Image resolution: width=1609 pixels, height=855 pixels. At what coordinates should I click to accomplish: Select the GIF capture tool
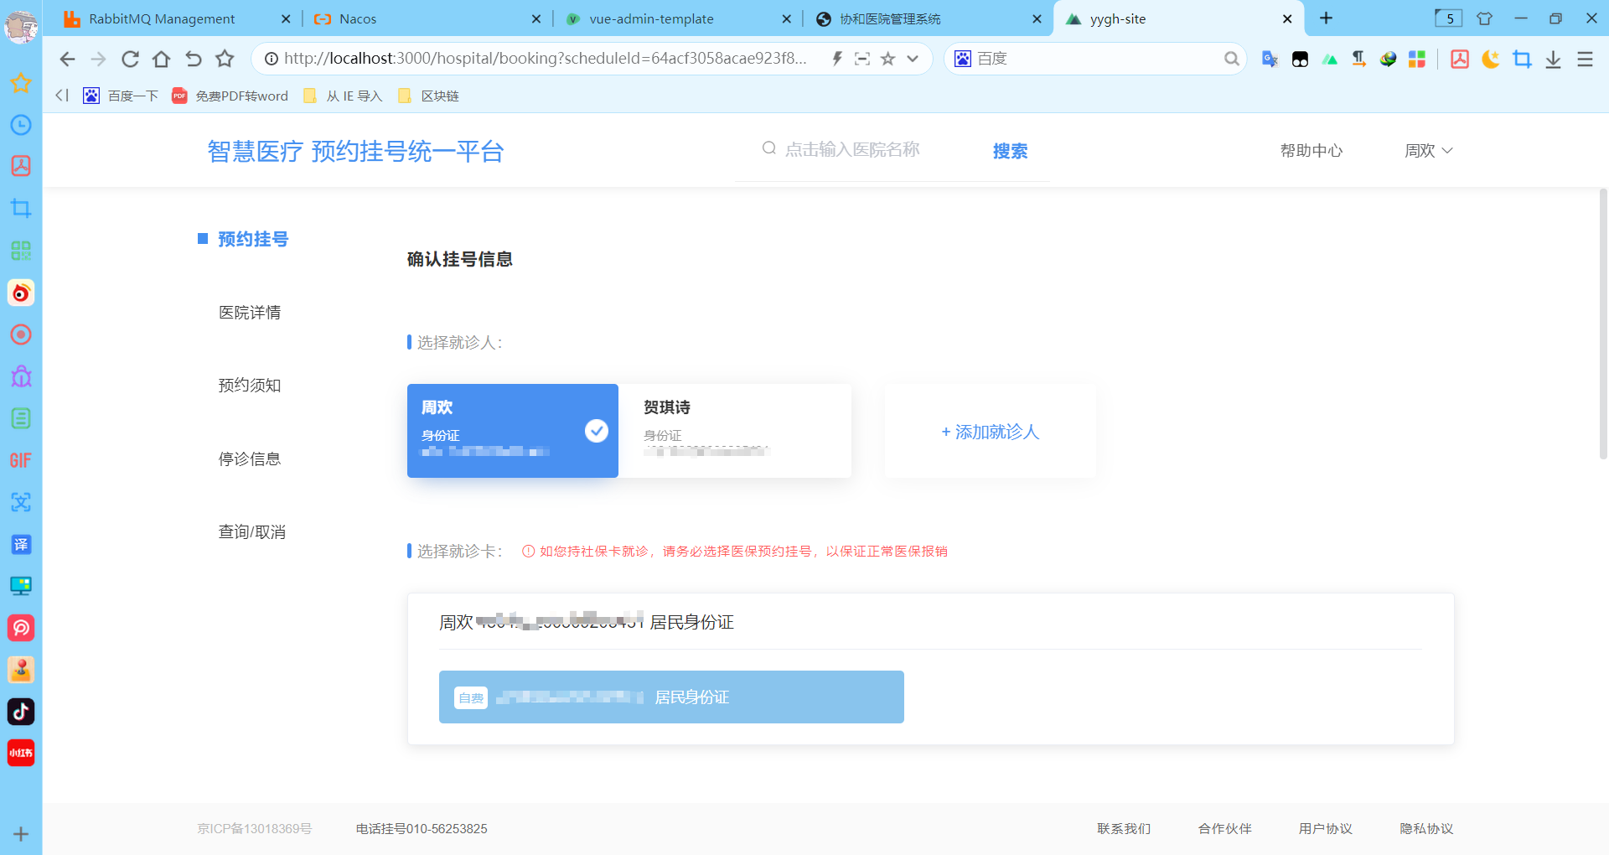click(x=21, y=459)
